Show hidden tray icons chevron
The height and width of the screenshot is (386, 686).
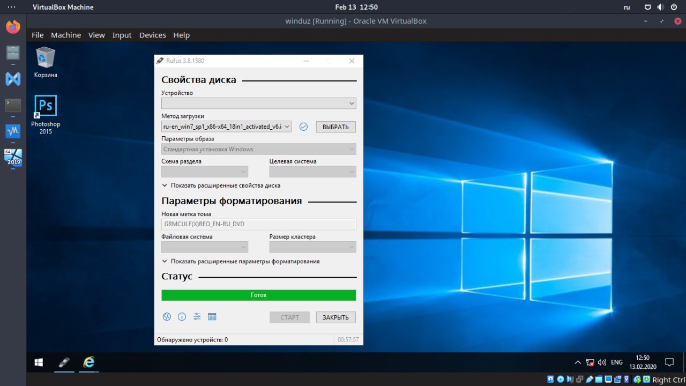click(x=578, y=362)
